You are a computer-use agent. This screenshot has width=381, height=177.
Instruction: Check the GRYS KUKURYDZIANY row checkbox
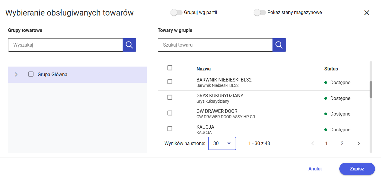tap(170, 97)
